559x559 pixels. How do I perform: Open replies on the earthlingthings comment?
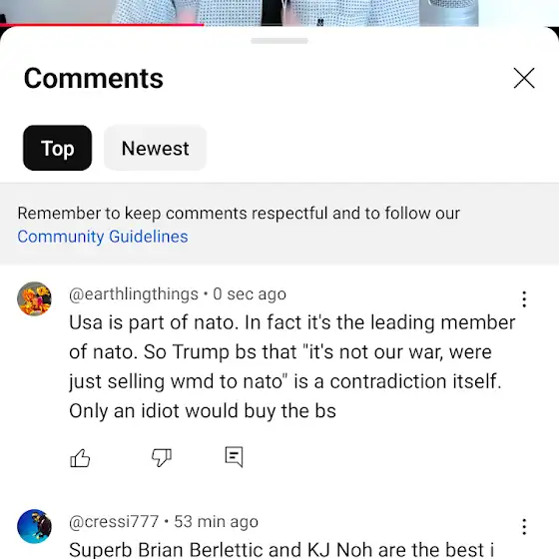(235, 457)
